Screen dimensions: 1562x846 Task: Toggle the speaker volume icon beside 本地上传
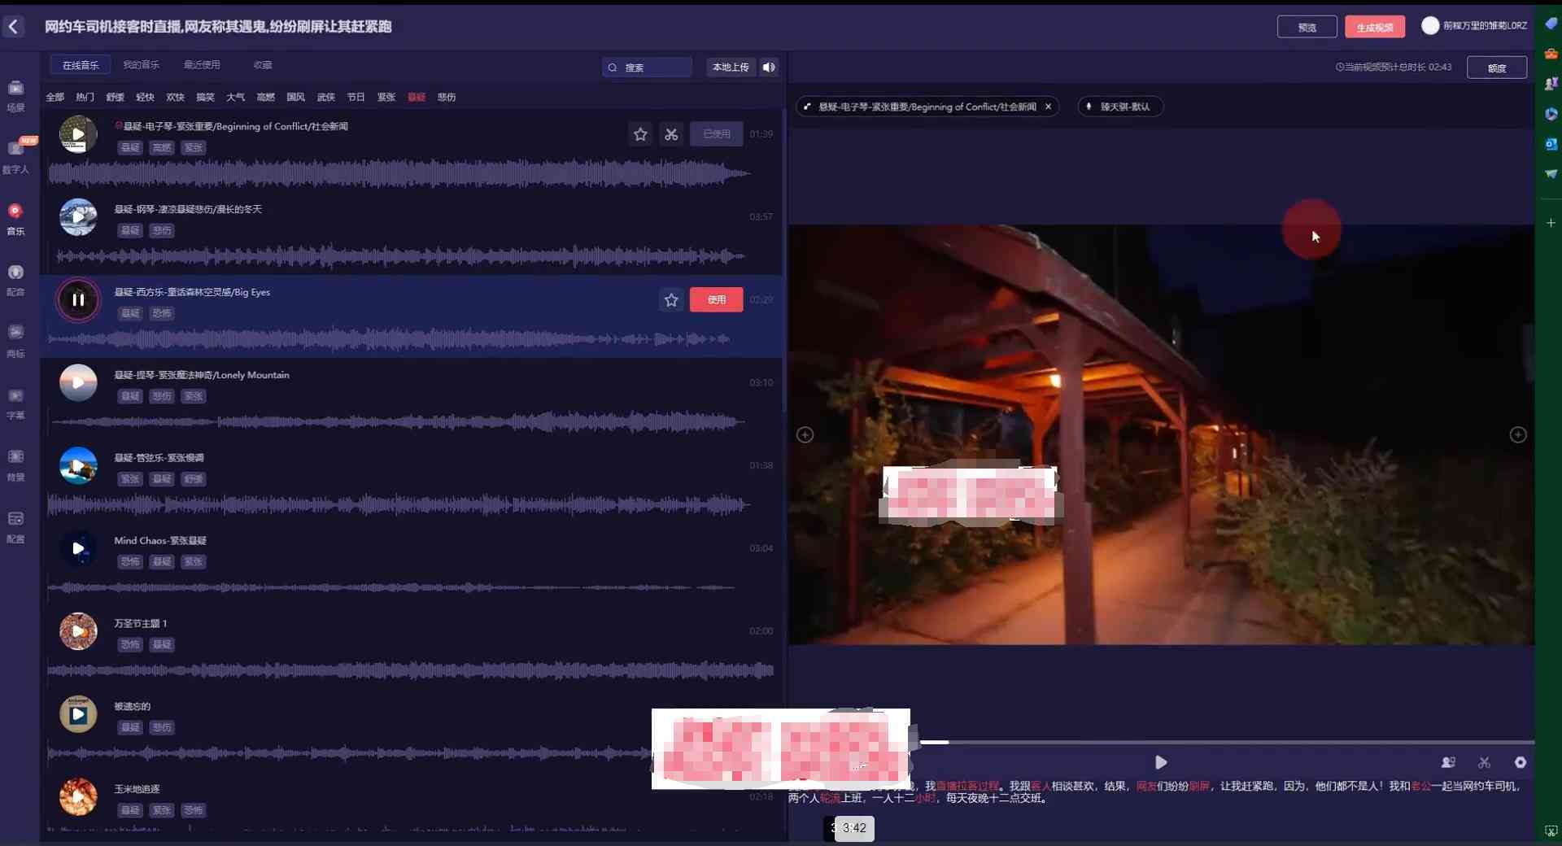pos(769,67)
